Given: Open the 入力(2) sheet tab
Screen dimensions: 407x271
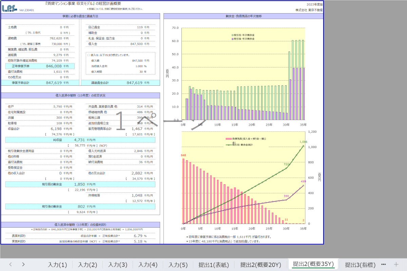Looking at the screenshot, I should click(88, 265).
